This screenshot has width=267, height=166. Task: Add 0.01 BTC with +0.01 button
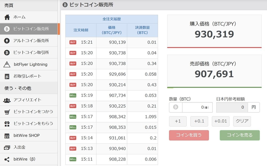[221, 121]
